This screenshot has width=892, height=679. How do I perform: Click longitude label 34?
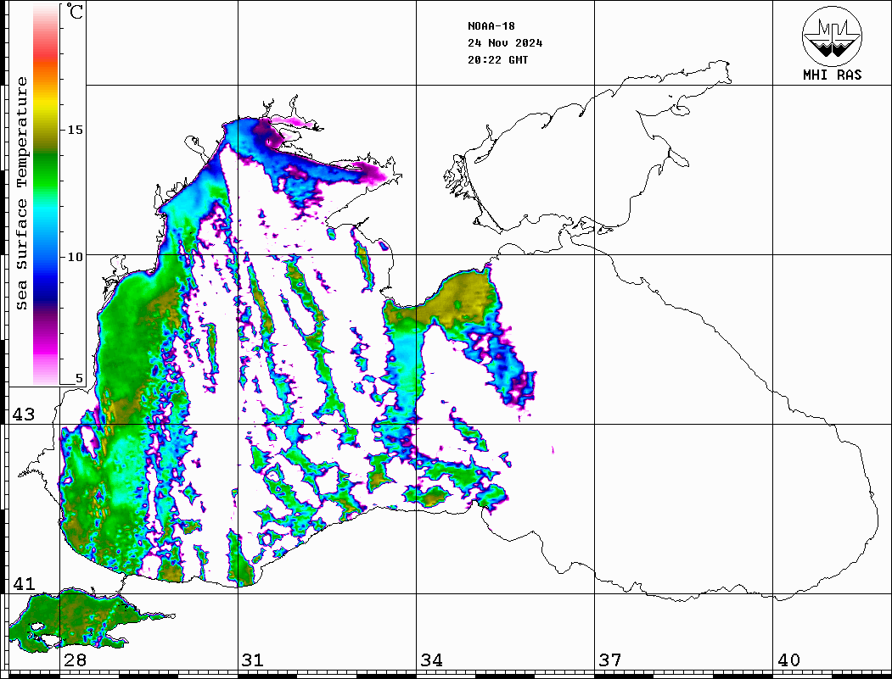point(431,660)
